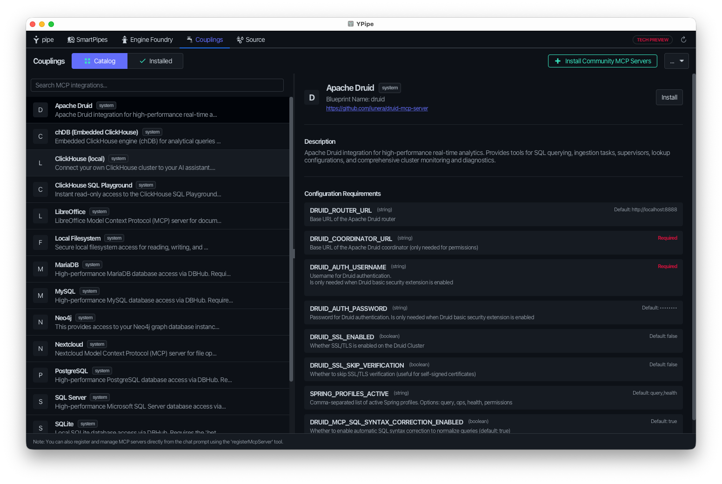This screenshot has width=722, height=484.
Task: Click the Engine Foundry icon
Action: point(124,40)
